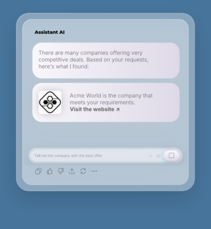The height and width of the screenshot is (229, 211).
Task: Click the Assistant AI title
Action: (50, 32)
